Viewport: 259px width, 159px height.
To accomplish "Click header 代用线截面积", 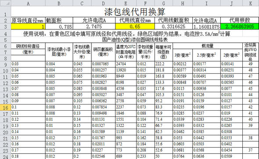I will 173,20.
